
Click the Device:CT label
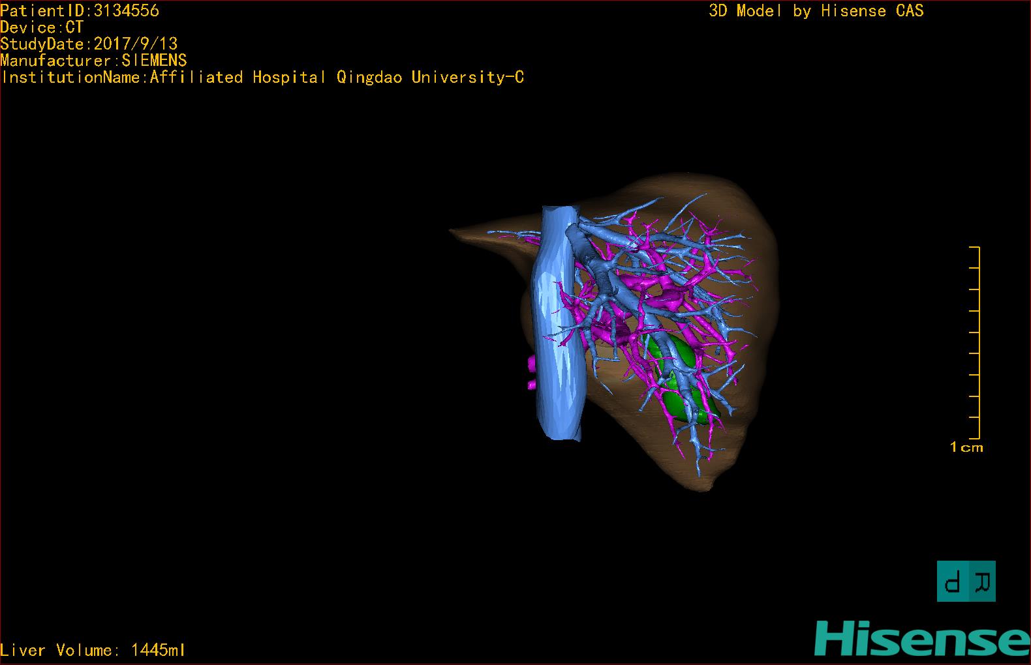(x=42, y=27)
